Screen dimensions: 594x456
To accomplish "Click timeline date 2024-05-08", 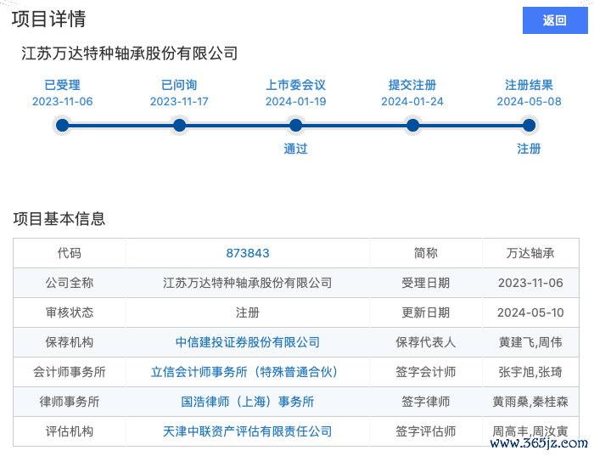I will [x=530, y=102].
